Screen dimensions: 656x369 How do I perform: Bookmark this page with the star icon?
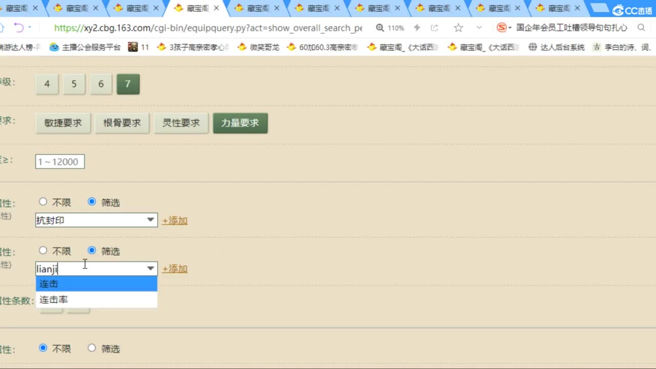click(x=458, y=28)
